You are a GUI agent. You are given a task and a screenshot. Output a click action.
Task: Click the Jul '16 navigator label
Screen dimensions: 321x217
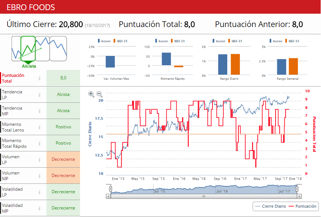pos(222,191)
